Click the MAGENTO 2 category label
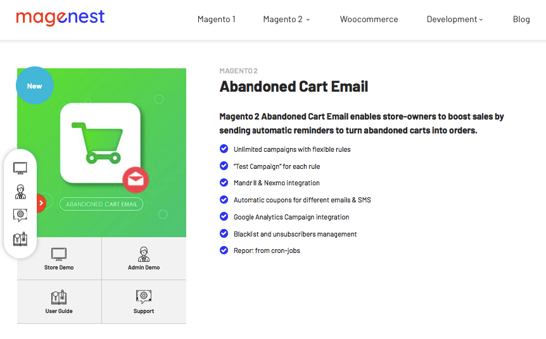This screenshot has width=546, height=339. click(239, 71)
